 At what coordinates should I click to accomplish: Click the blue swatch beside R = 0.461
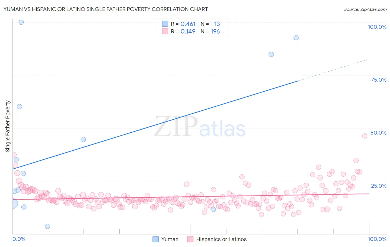(x=165, y=24)
